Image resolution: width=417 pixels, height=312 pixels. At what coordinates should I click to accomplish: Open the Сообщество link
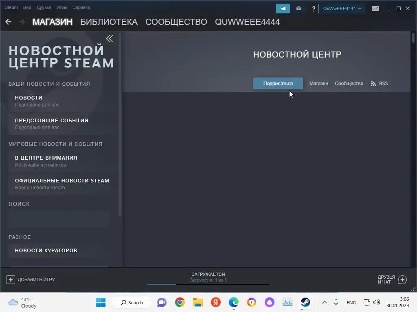[x=349, y=84]
